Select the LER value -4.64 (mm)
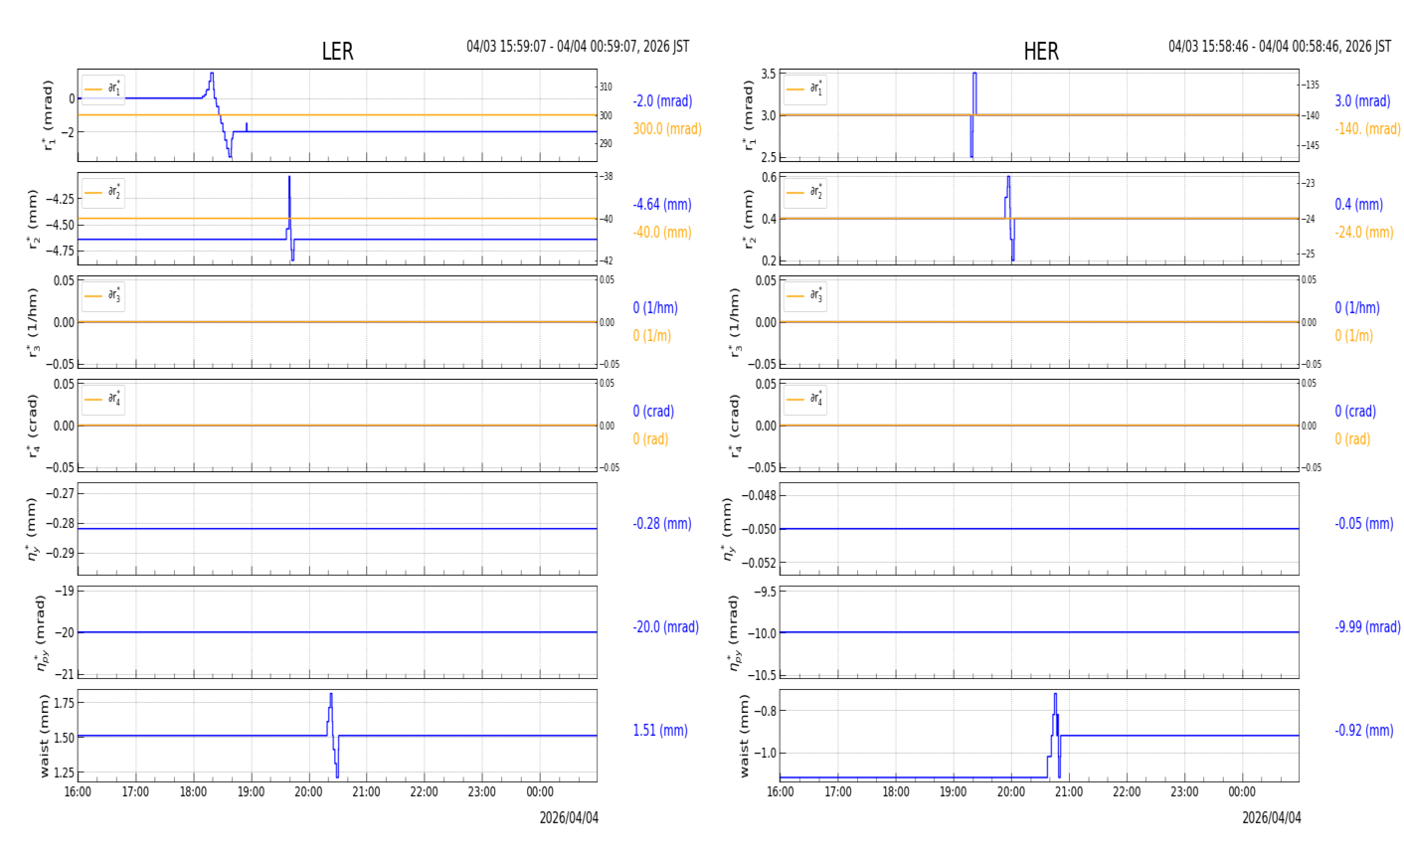Viewport: 1404px width, 859px height. (x=662, y=205)
